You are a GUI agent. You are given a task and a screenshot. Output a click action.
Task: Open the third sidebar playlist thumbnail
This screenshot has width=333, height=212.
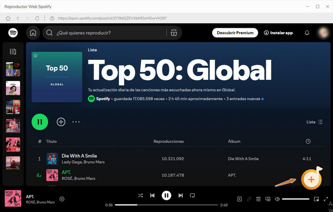click(13, 107)
